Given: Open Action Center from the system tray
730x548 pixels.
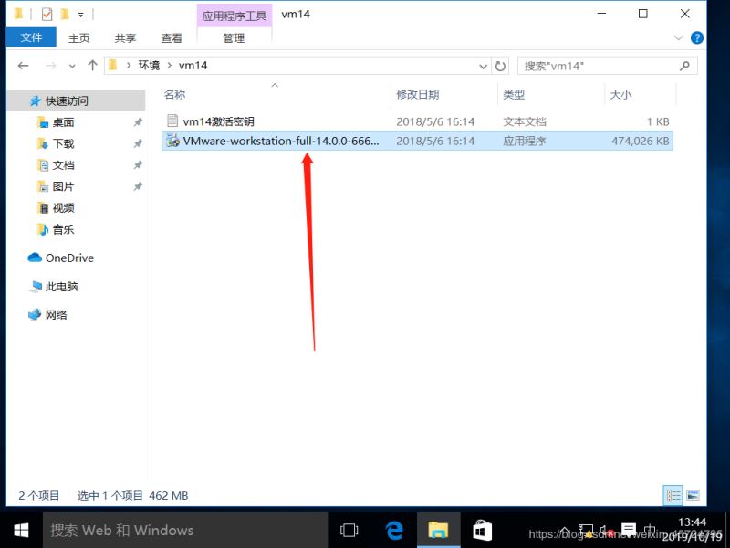Looking at the screenshot, I should [x=630, y=530].
